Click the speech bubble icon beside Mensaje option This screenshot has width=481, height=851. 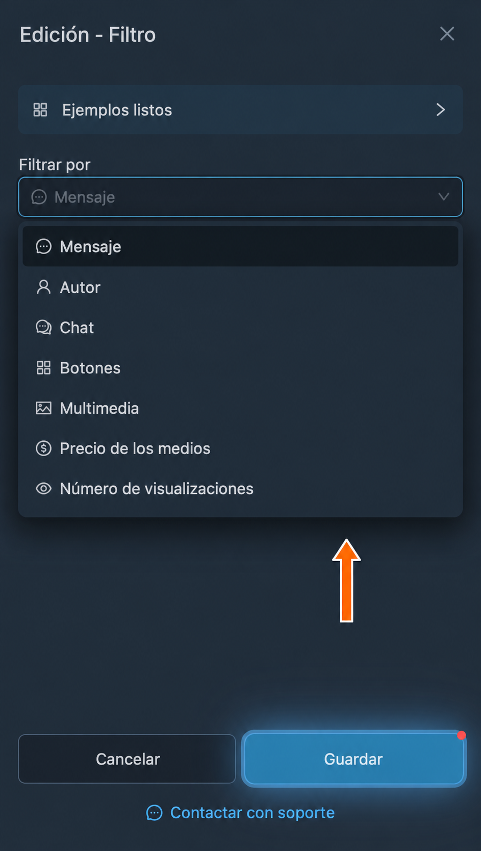tap(43, 247)
